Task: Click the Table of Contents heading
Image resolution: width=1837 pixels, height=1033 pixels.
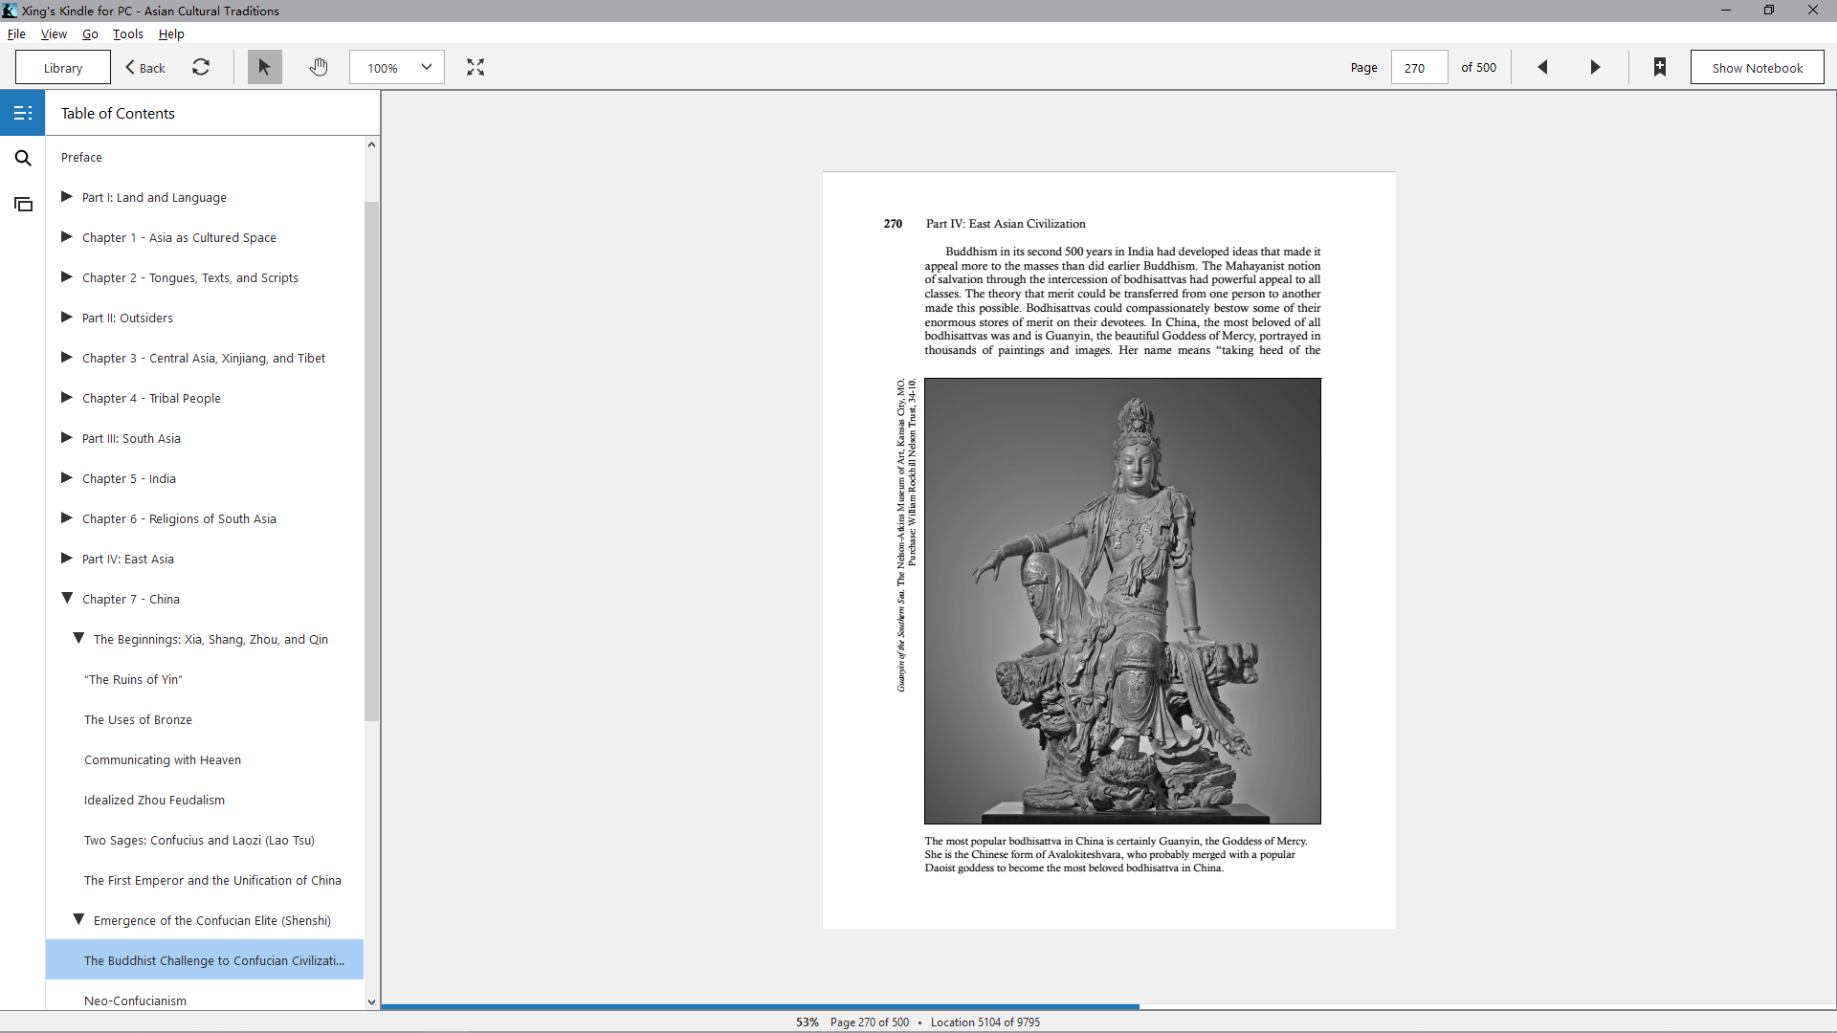Action: click(118, 113)
